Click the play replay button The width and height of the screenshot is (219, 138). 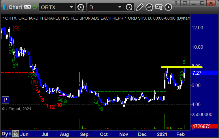[168, 7]
